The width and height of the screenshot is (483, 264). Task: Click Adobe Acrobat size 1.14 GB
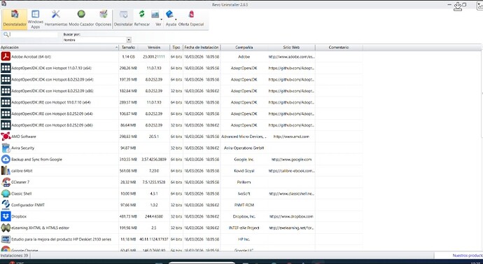pyautogui.click(x=129, y=57)
